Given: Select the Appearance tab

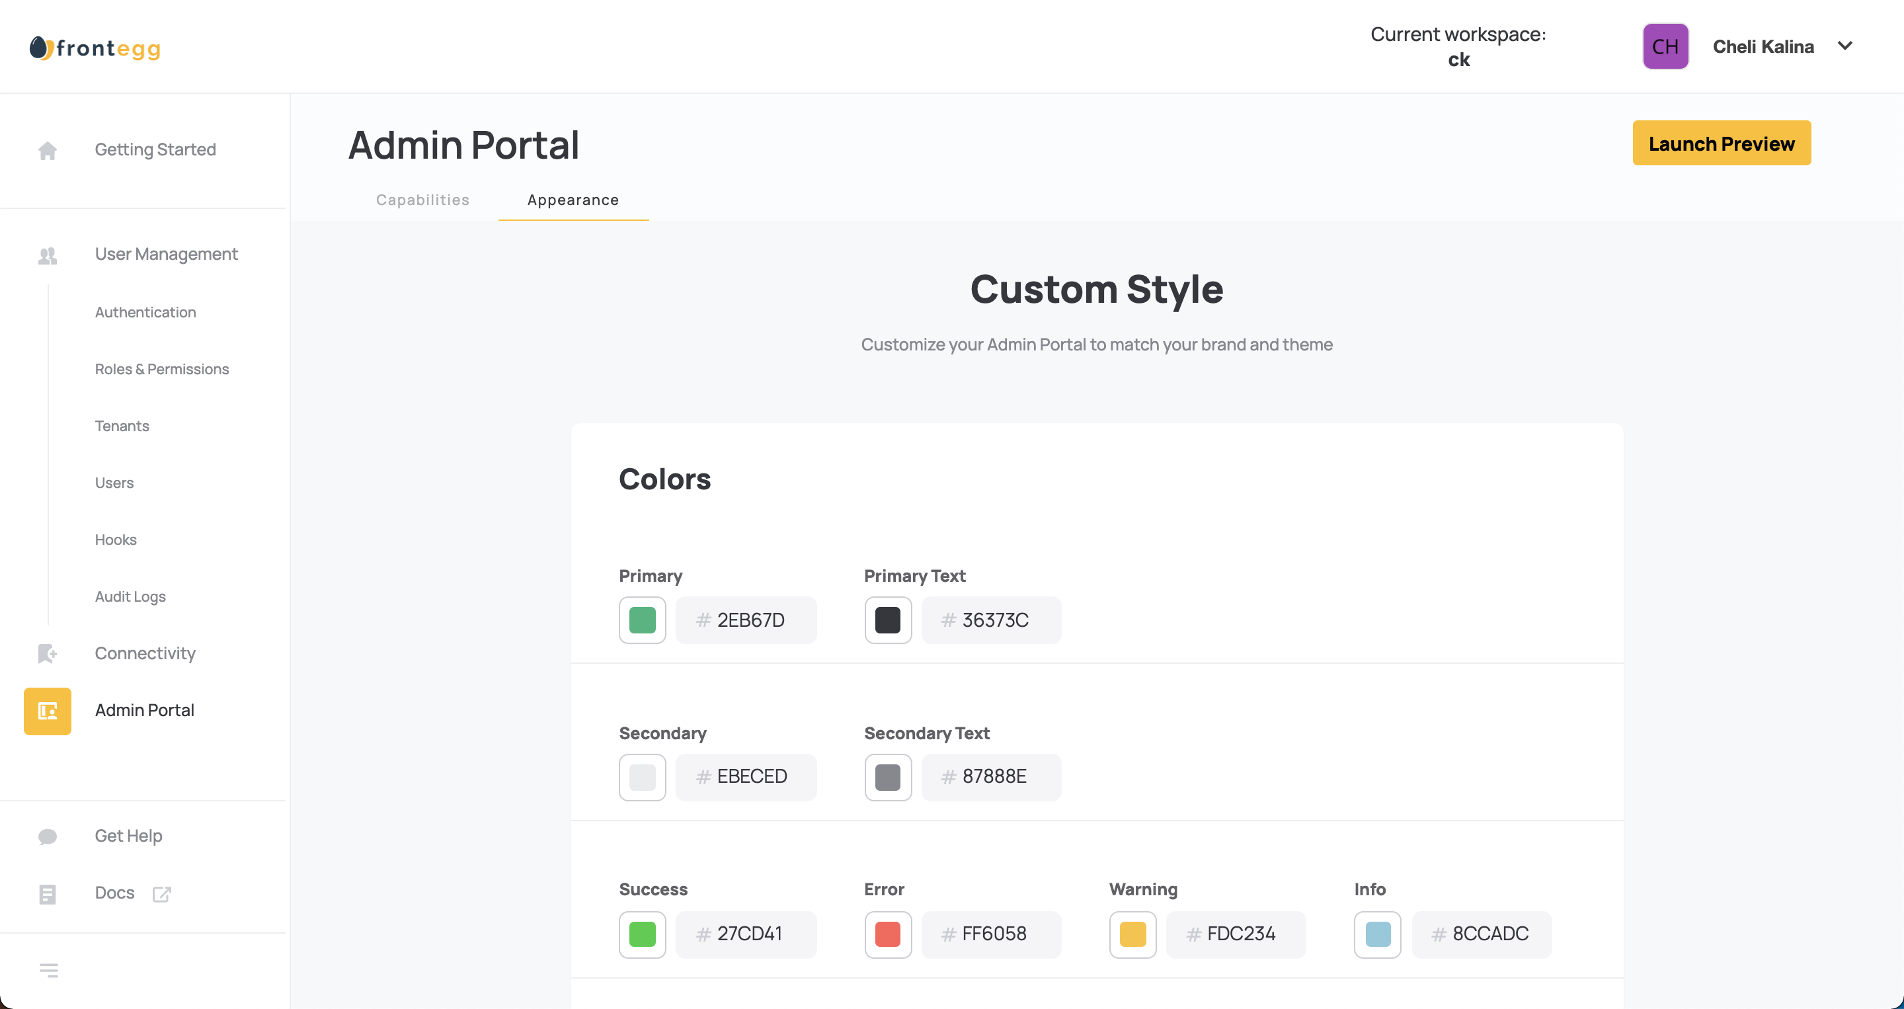Looking at the screenshot, I should [x=573, y=200].
